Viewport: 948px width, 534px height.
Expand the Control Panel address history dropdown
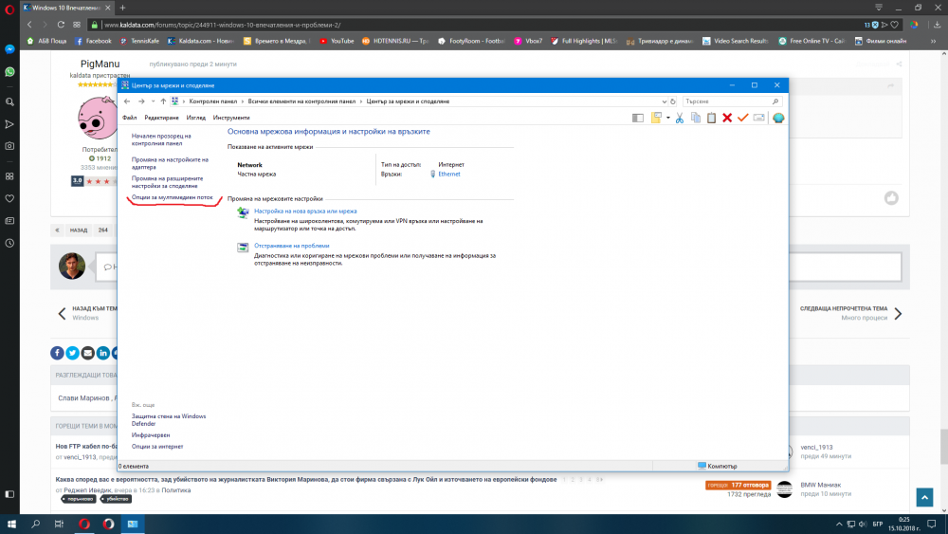pyautogui.click(x=664, y=101)
